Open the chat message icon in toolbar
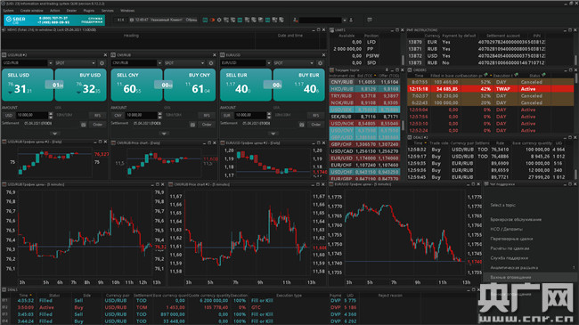Screen dimensions: 579x325 370,20
